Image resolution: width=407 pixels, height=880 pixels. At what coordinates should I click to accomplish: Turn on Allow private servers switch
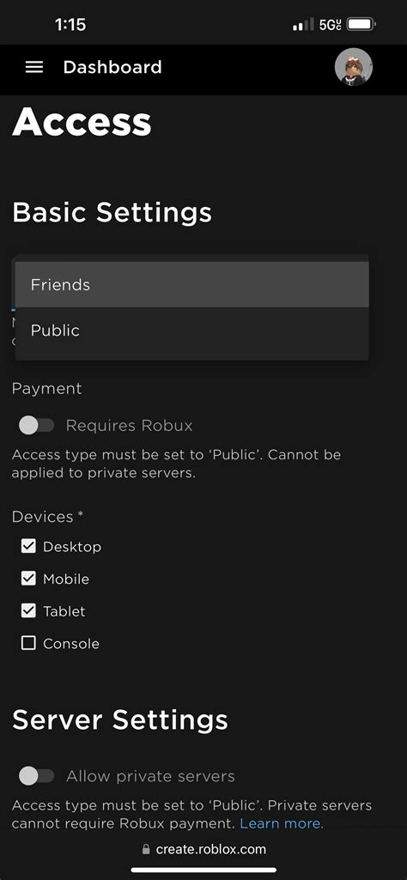[x=36, y=776]
